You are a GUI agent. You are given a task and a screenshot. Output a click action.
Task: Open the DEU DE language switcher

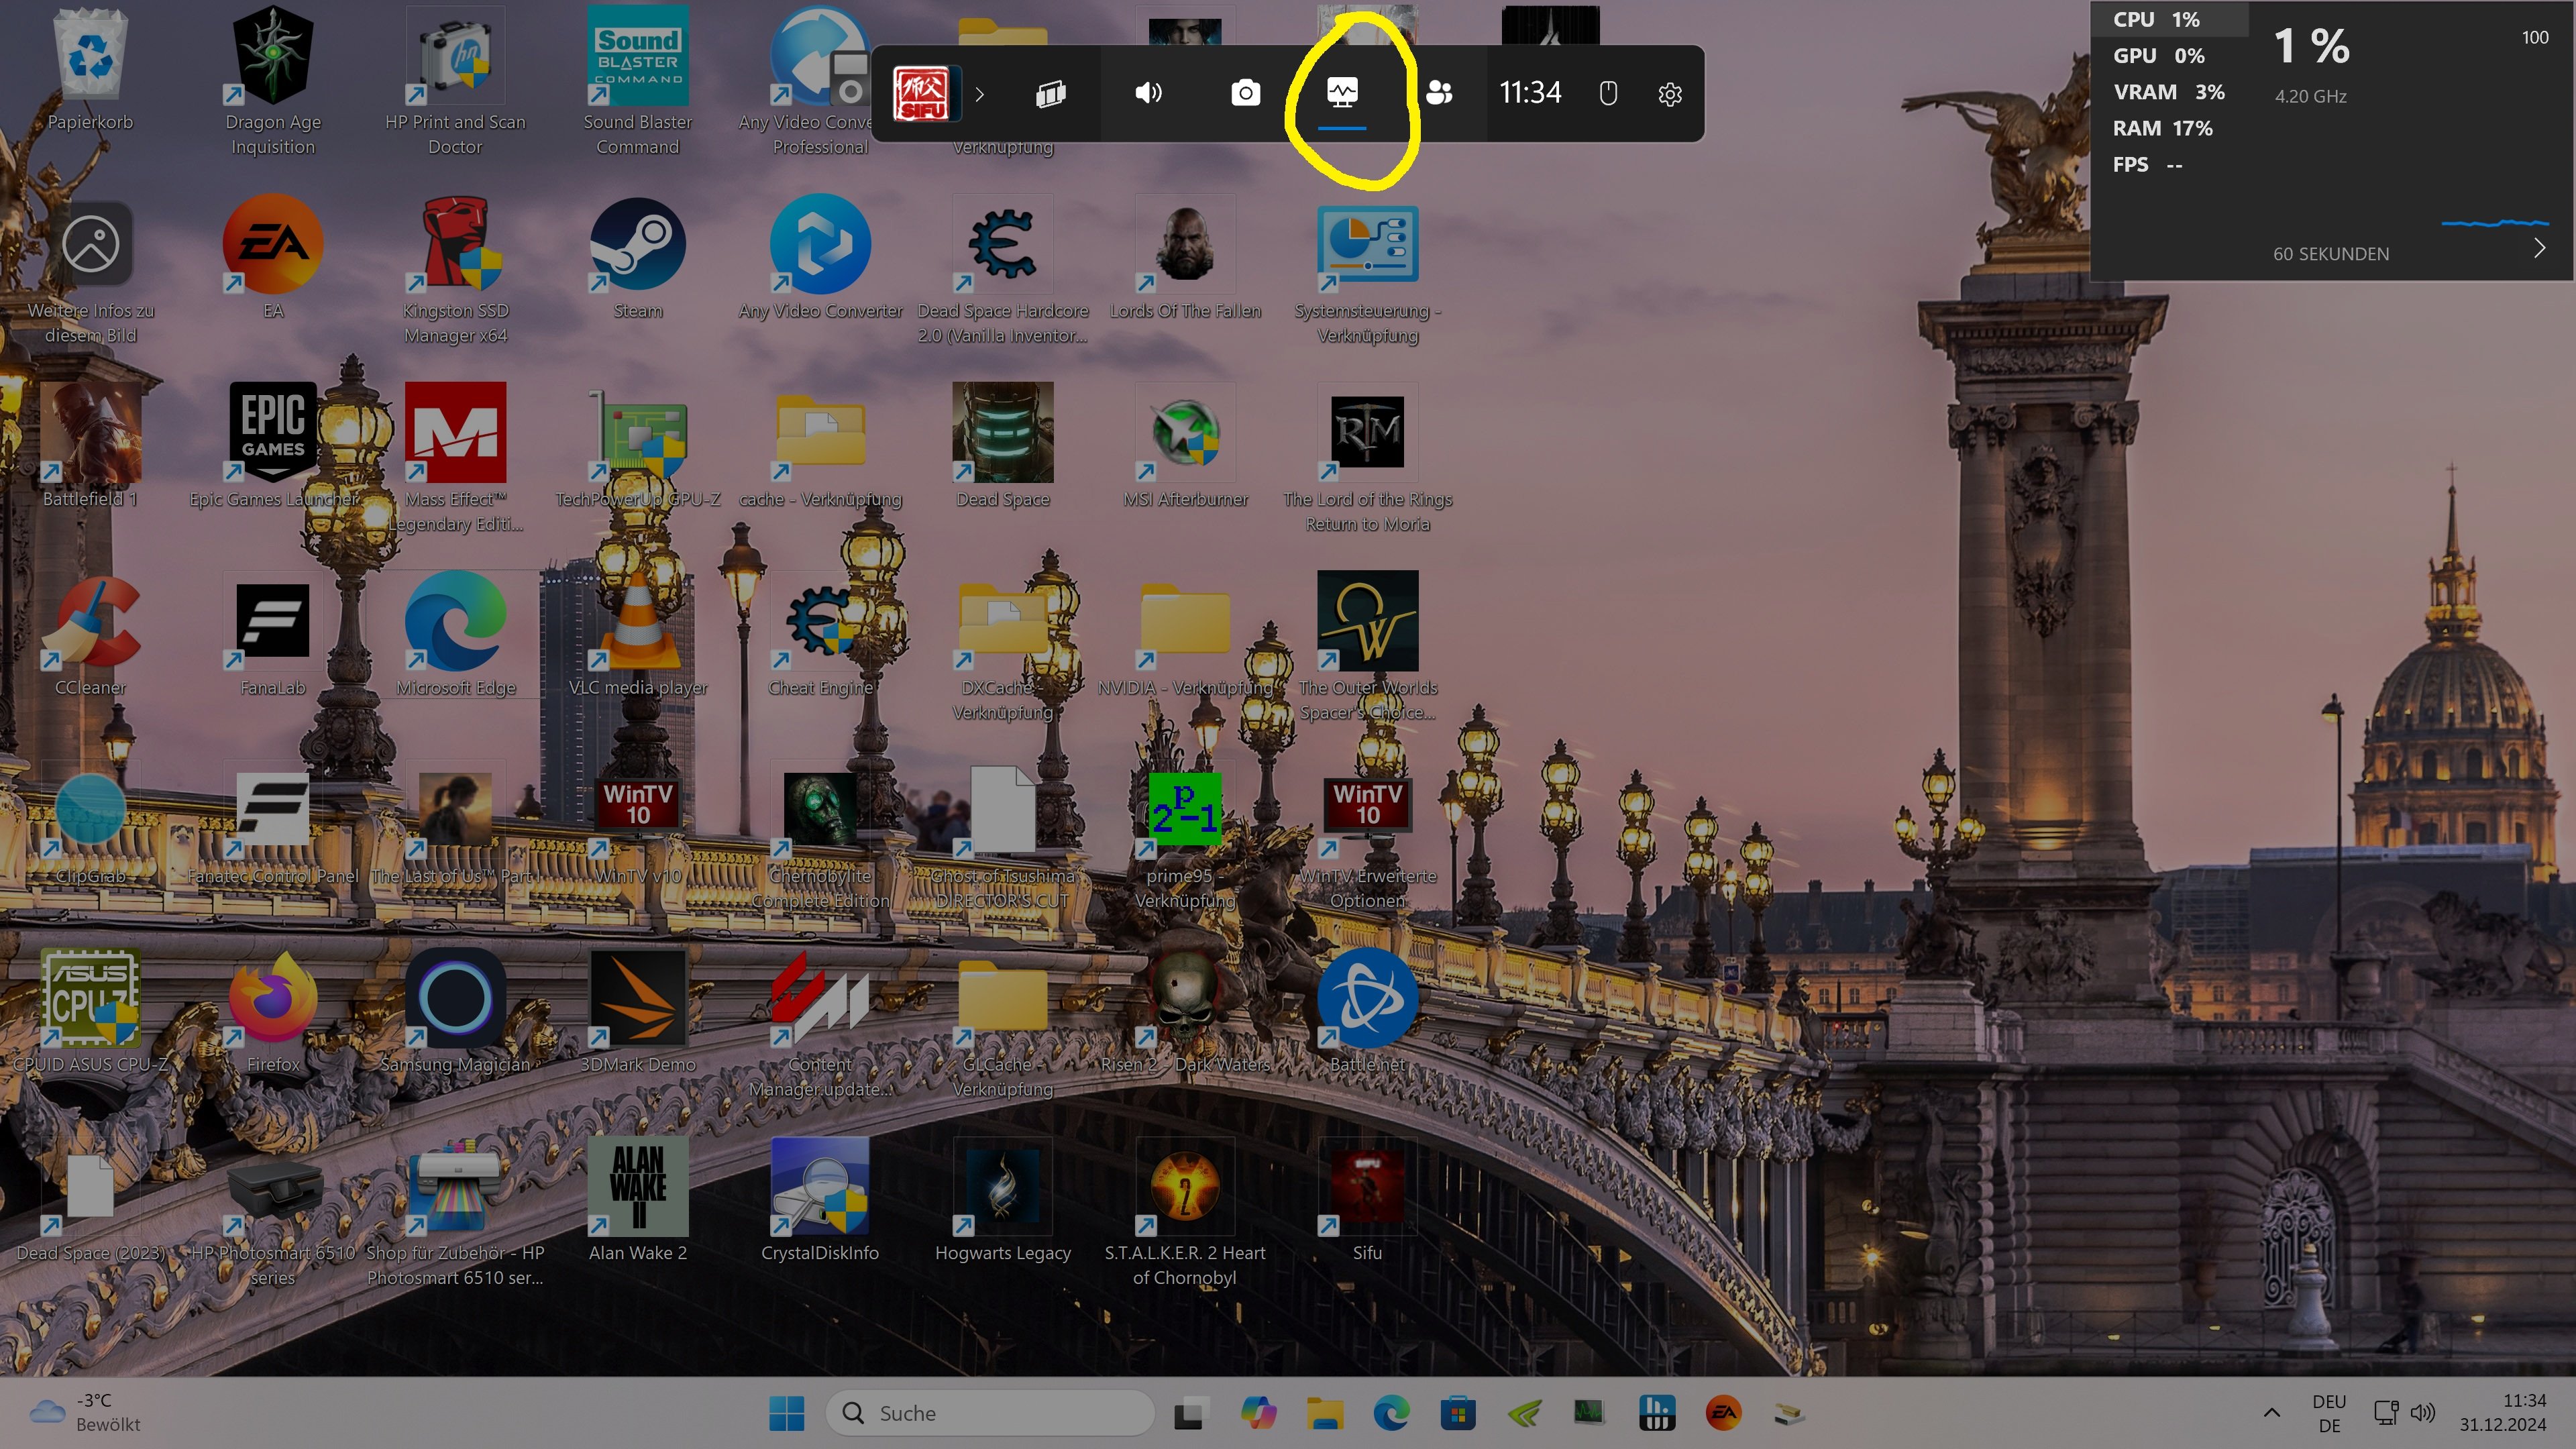coord(2329,1413)
